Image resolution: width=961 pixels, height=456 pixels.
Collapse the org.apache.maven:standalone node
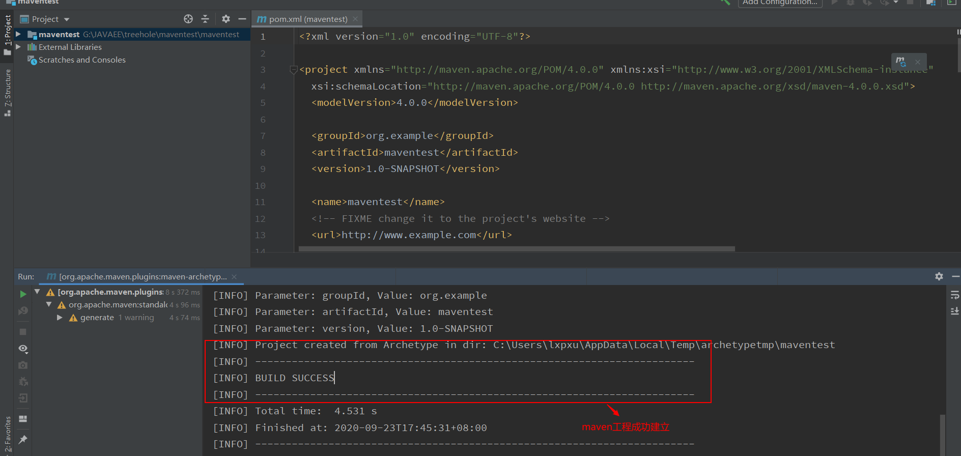[49, 304]
